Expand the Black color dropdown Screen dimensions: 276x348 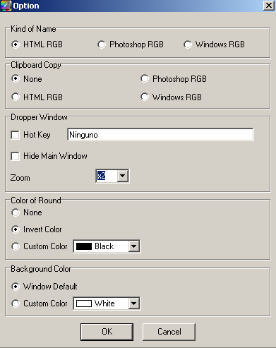(134, 246)
